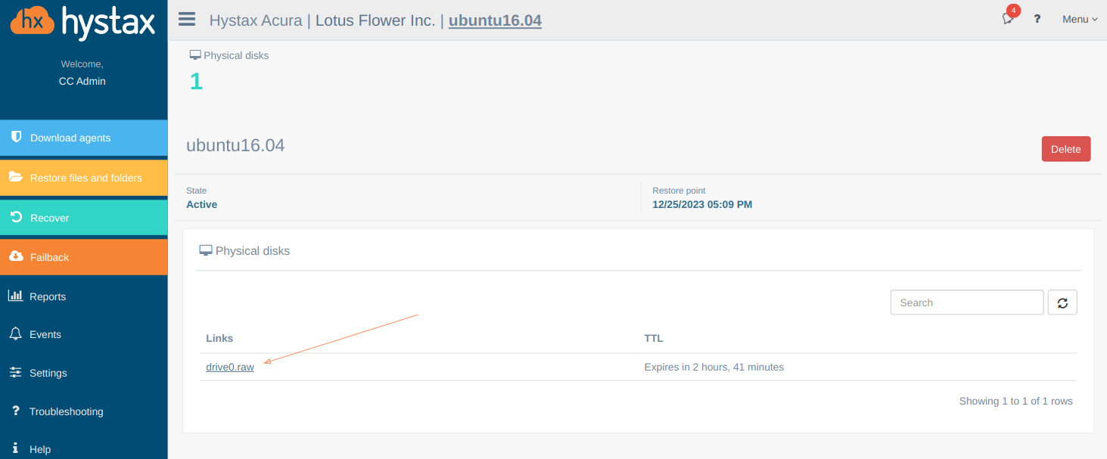Click the question mark help icon in header

coord(1037,19)
